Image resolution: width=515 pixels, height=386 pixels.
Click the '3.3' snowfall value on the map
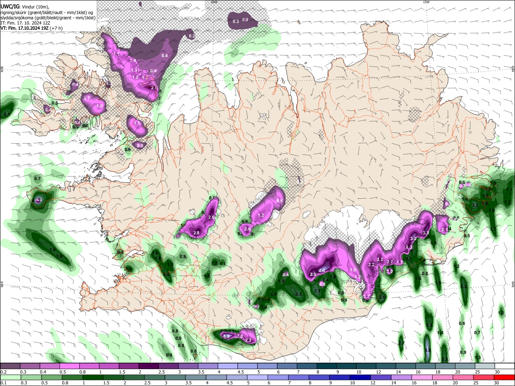tap(426, 233)
